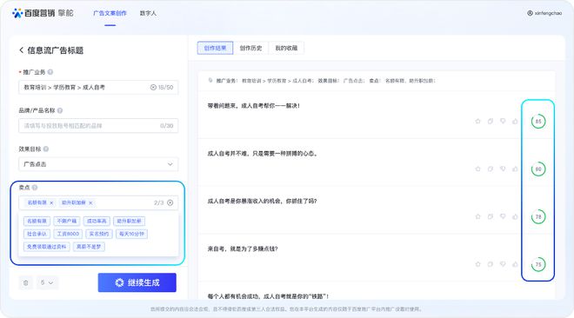Favorite the 带着问题来 headline with its star
574x318 pixels.
coord(477,121)
